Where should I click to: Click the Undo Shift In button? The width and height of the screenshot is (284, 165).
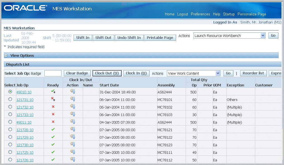129,38
